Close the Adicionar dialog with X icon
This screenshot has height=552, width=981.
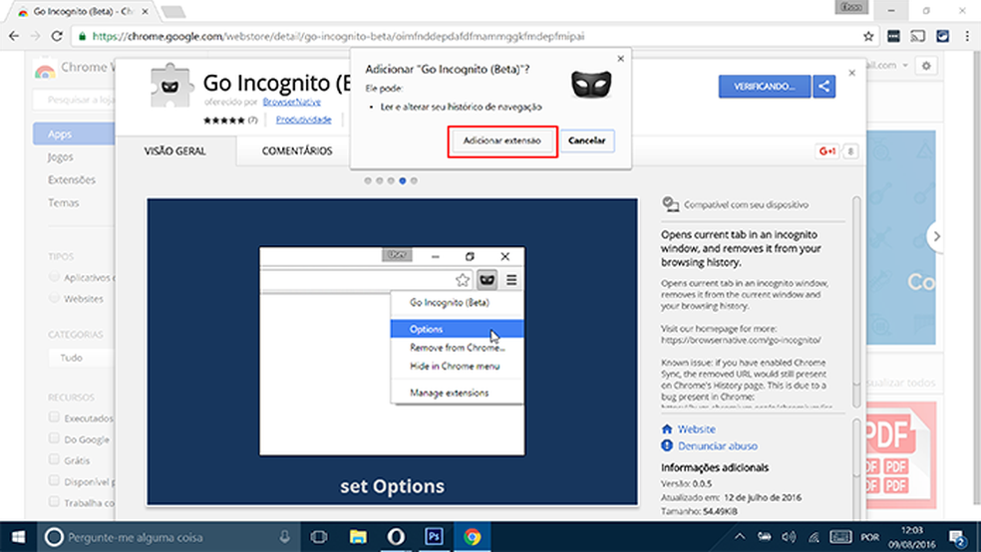(x=621, y=59)
